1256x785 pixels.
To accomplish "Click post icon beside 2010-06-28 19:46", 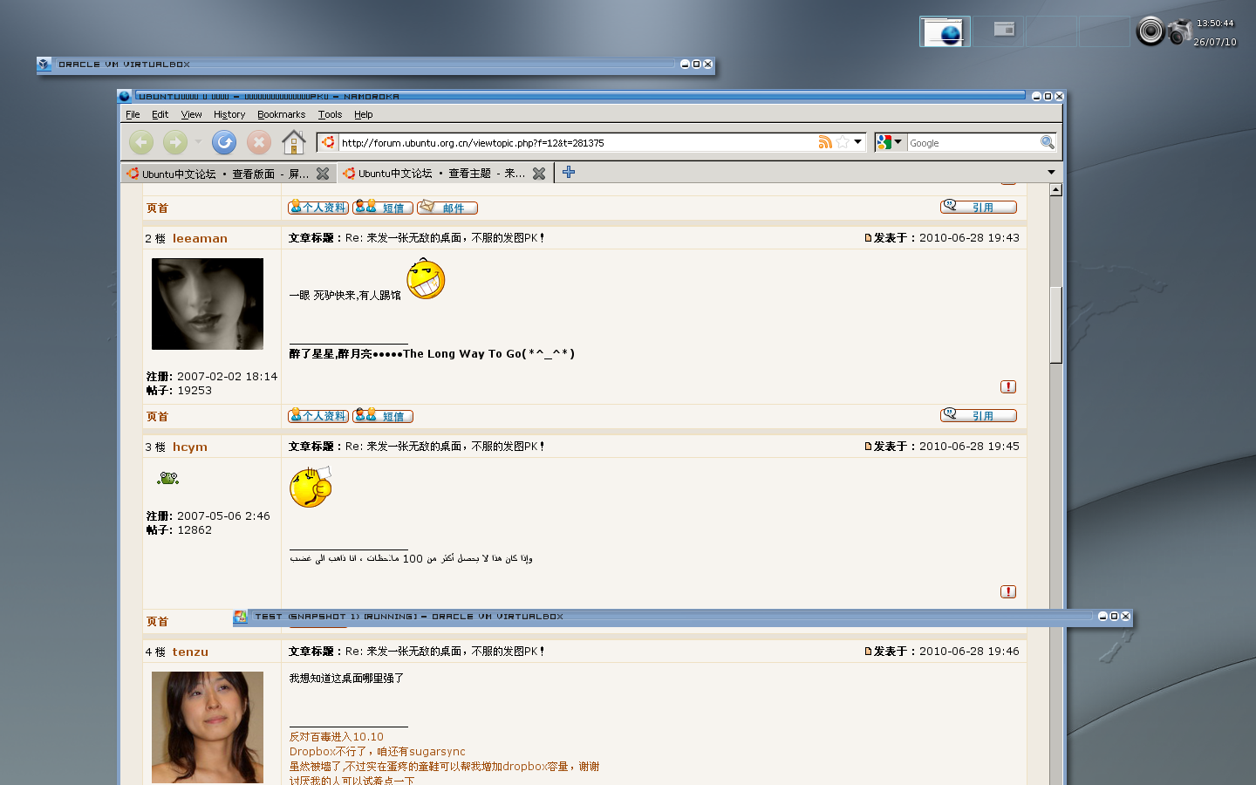I will click(868, 651).
